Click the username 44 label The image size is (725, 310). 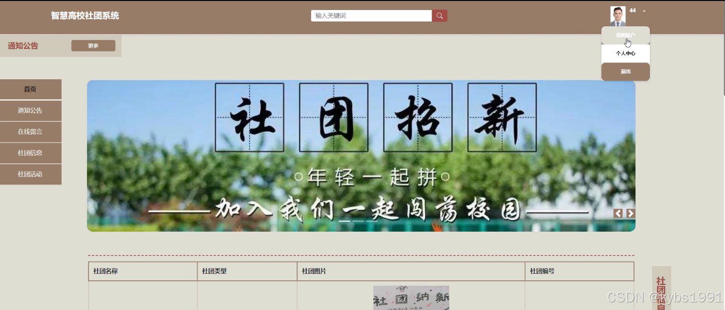(633, 11)
